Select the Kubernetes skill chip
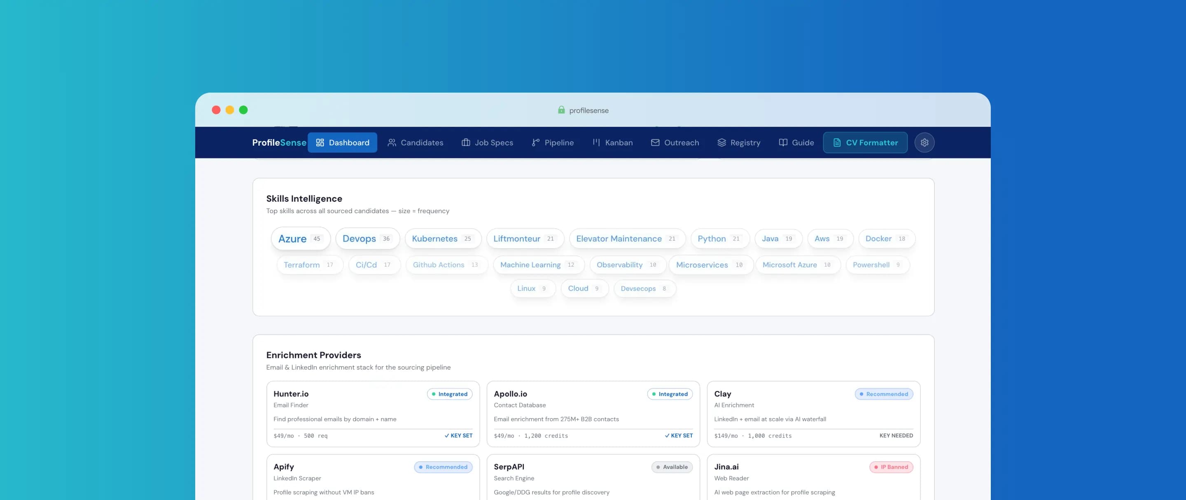1186x500 pixels. [x=442, y=239]
